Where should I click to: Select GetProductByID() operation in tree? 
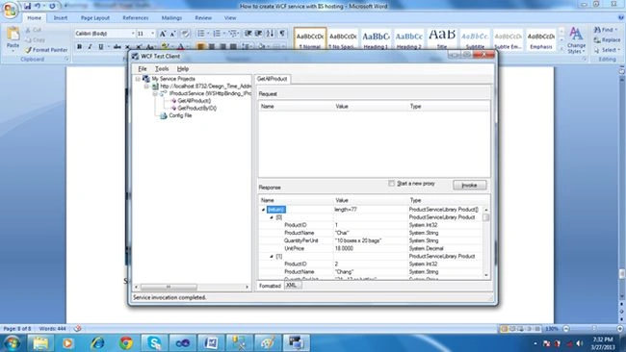click(x=197, y=108)
